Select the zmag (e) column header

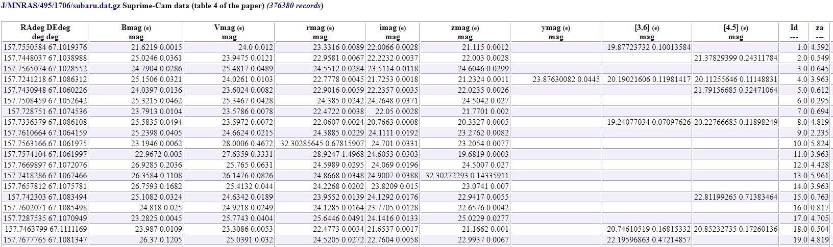click(x=464, y=32)
